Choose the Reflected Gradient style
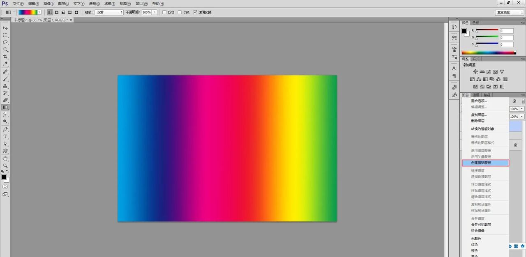The height and width of the screenshot is (257, 526). 70,12
